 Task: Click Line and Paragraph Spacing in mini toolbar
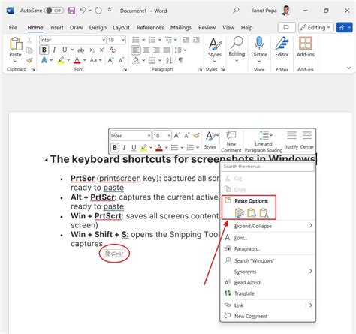[x=264, y=142]
